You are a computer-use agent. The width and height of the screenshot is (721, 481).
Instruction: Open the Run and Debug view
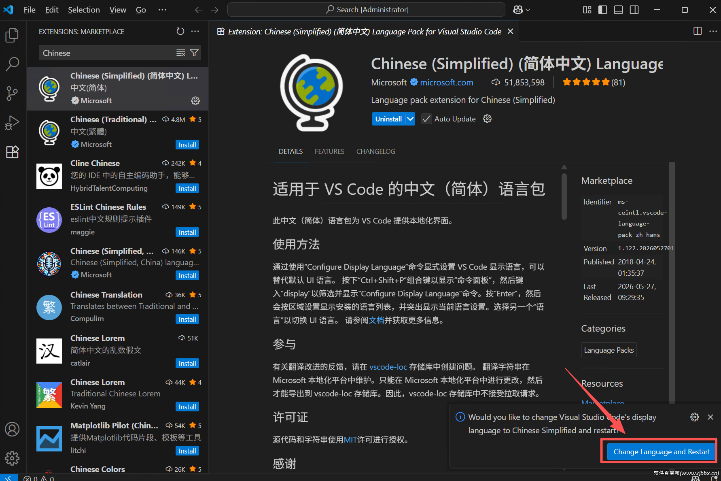pos(12,122)
